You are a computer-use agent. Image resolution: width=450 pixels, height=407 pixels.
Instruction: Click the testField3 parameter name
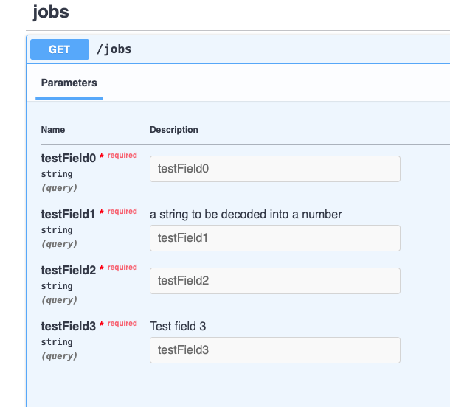click(x=69, y=326)
